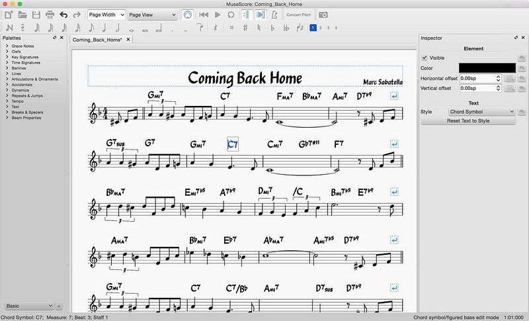529x321 pixels.
Task: Toggle MIDI input
Action: pos(188,15)
